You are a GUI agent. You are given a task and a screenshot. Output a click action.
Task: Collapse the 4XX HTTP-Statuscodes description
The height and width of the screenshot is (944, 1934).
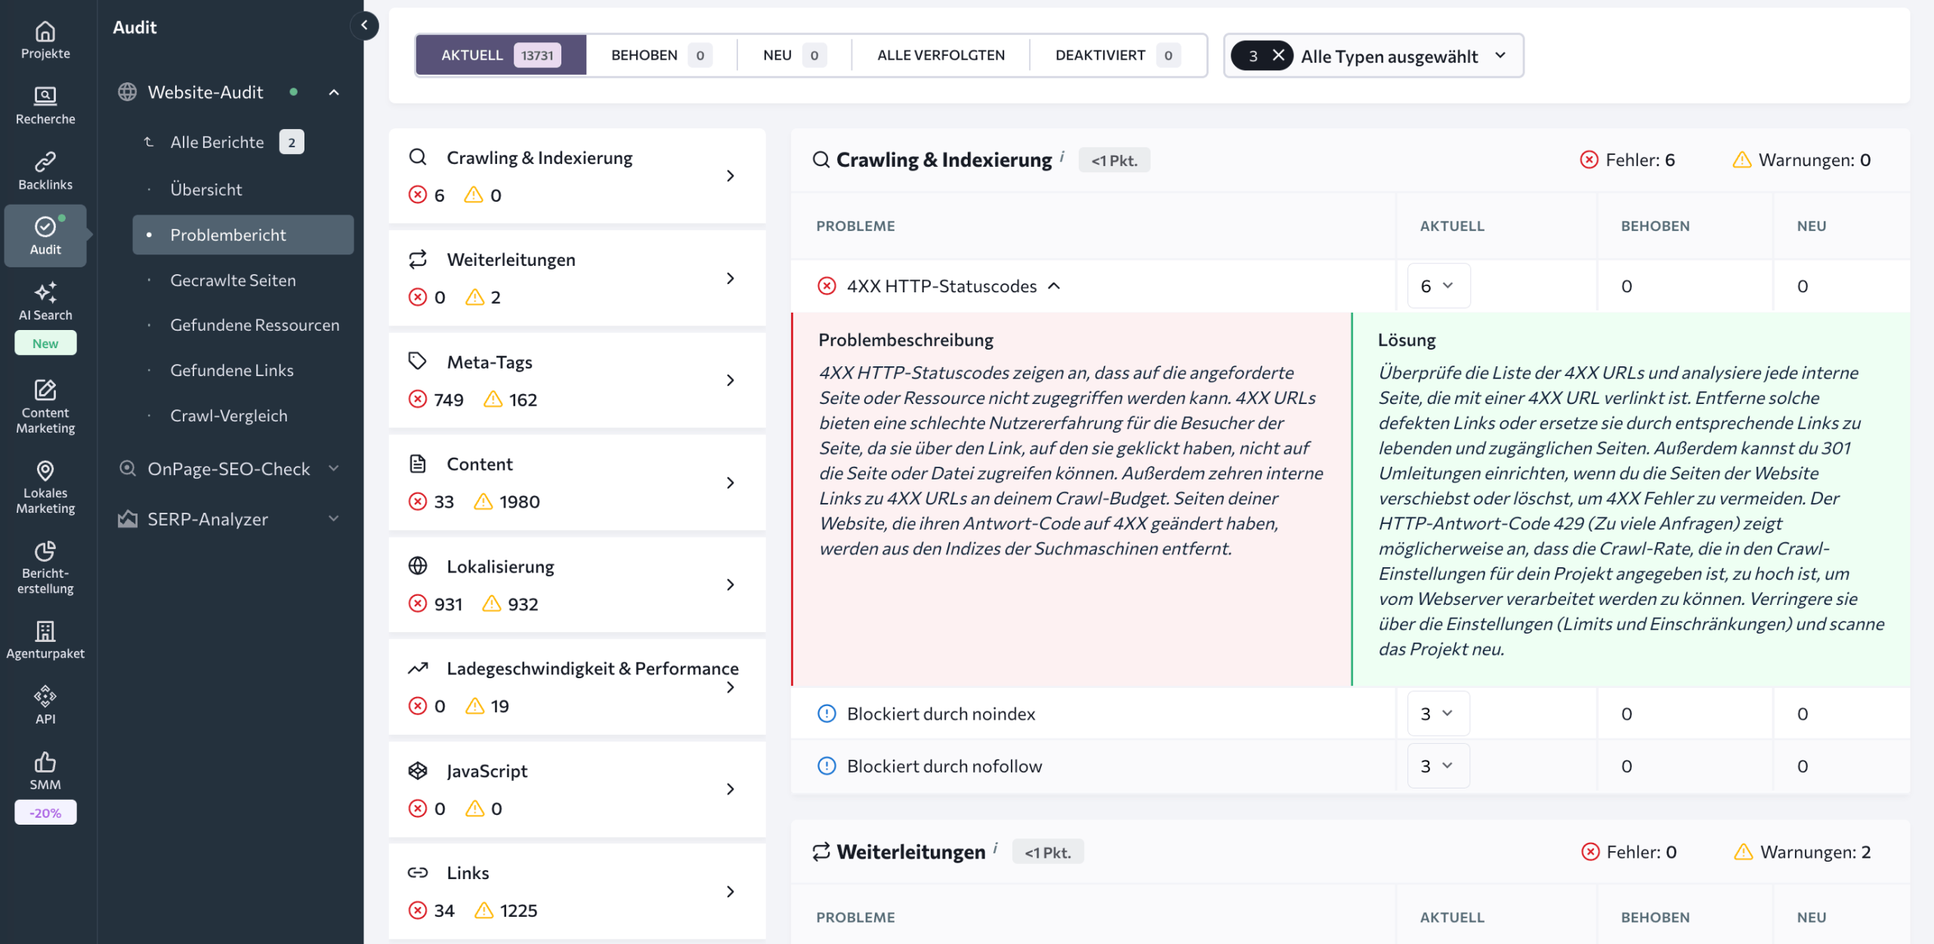point(1055,285)
